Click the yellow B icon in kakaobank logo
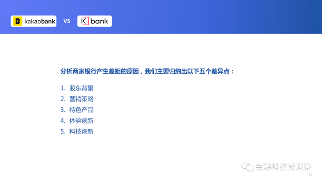 (x=17, y=21)
